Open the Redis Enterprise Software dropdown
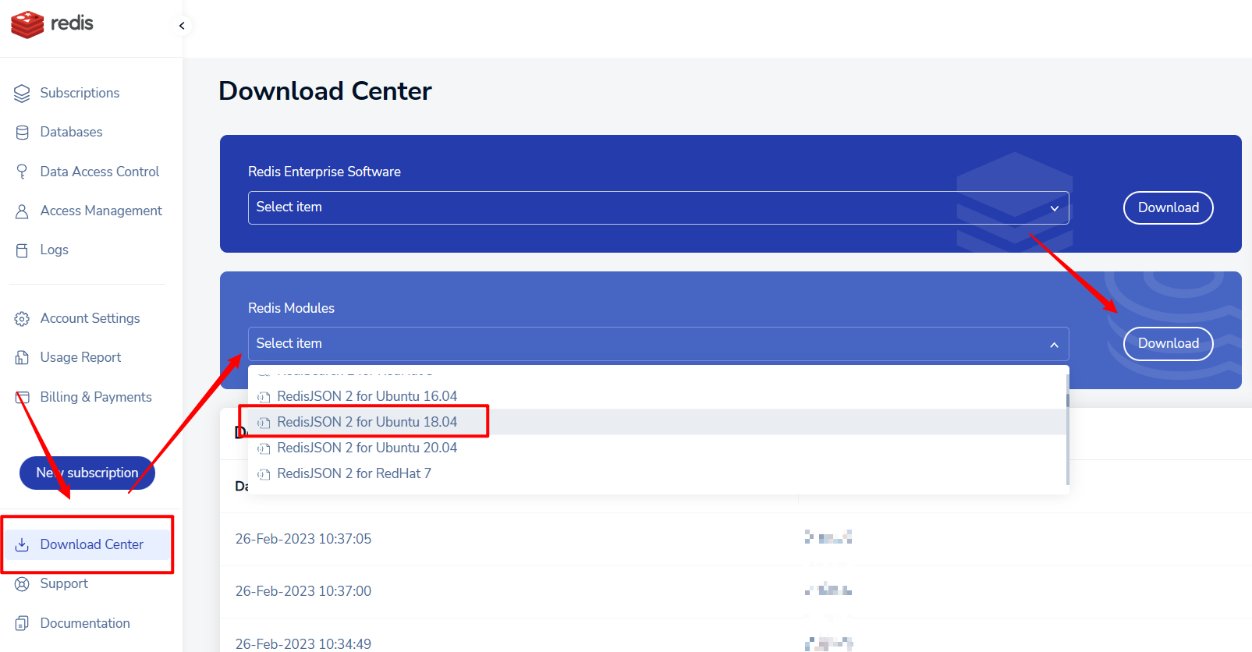This screenshot has height=652, width=1252. pyautogui.click(x=658, y=207)
